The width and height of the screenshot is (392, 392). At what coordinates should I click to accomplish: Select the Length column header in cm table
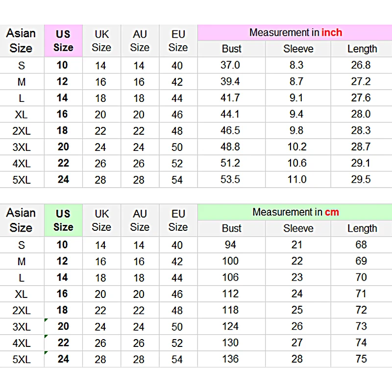[x=362, y=228]
